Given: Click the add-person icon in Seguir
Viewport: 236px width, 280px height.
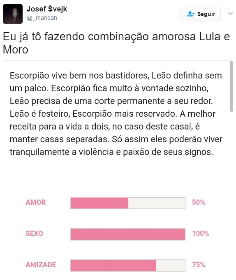Looking at the screenshot, I should point(191,14).
